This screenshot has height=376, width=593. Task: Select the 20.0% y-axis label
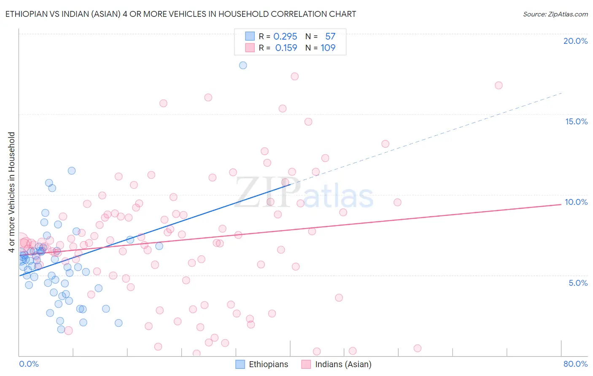(575, 41)
